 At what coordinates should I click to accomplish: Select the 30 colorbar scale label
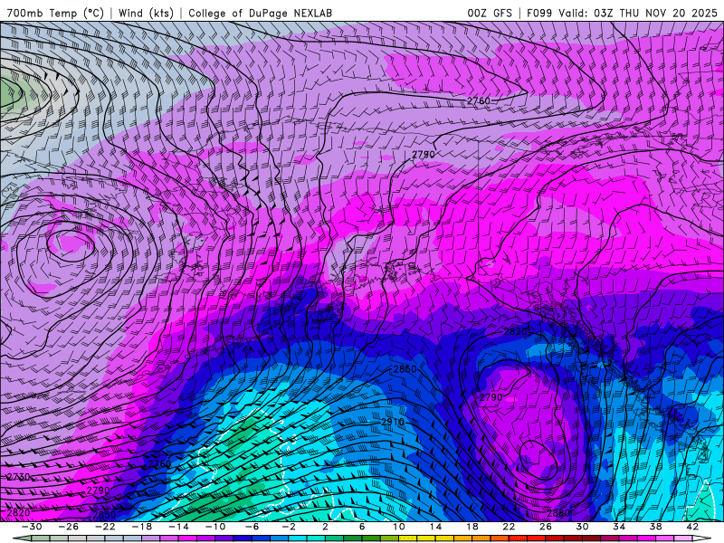pos(582,527)
